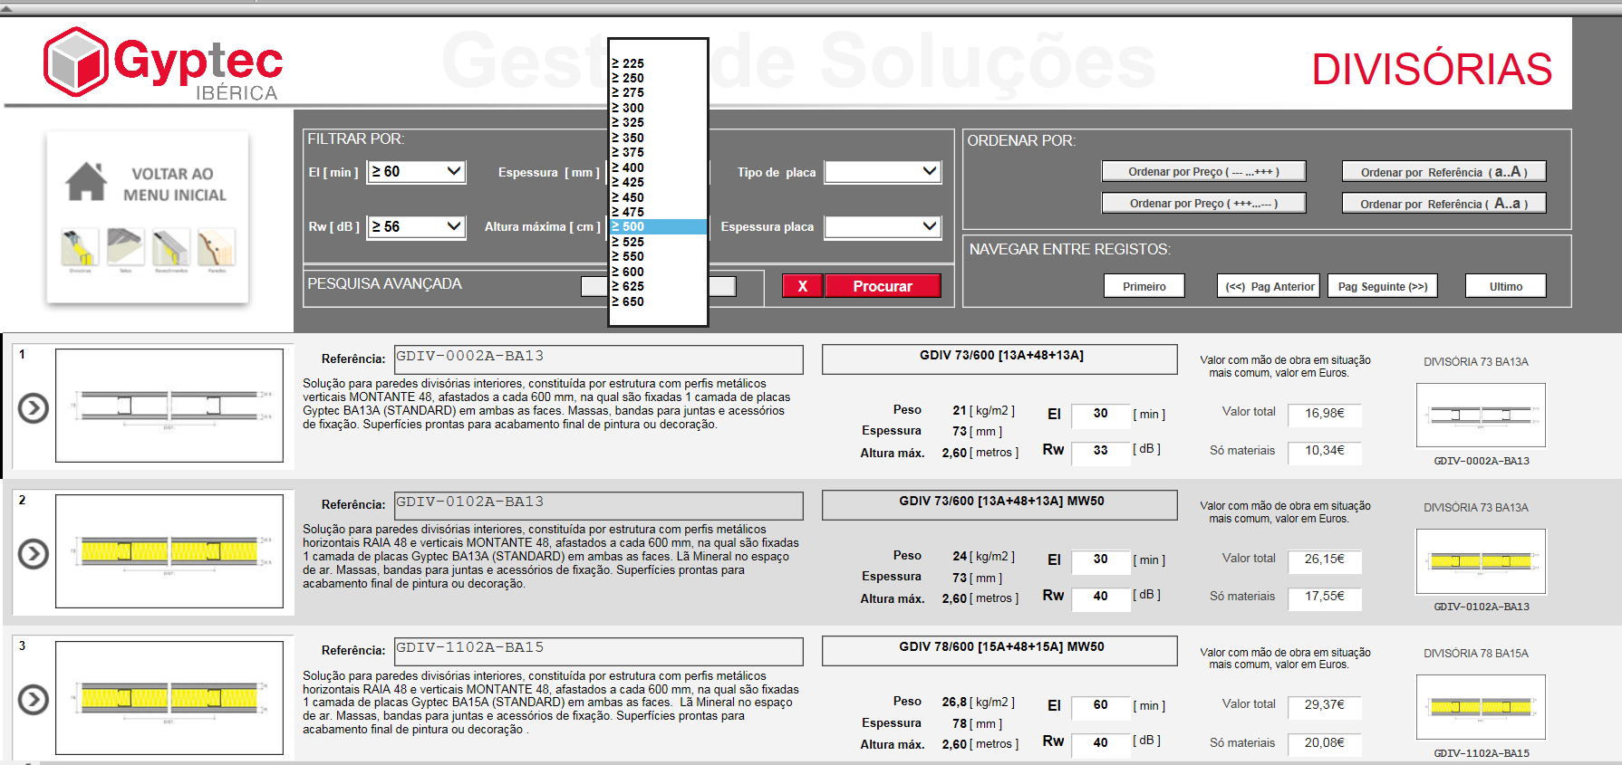1622x765 pixels.
Task: Clear the search with the red X button
Action: pos(803,286)
